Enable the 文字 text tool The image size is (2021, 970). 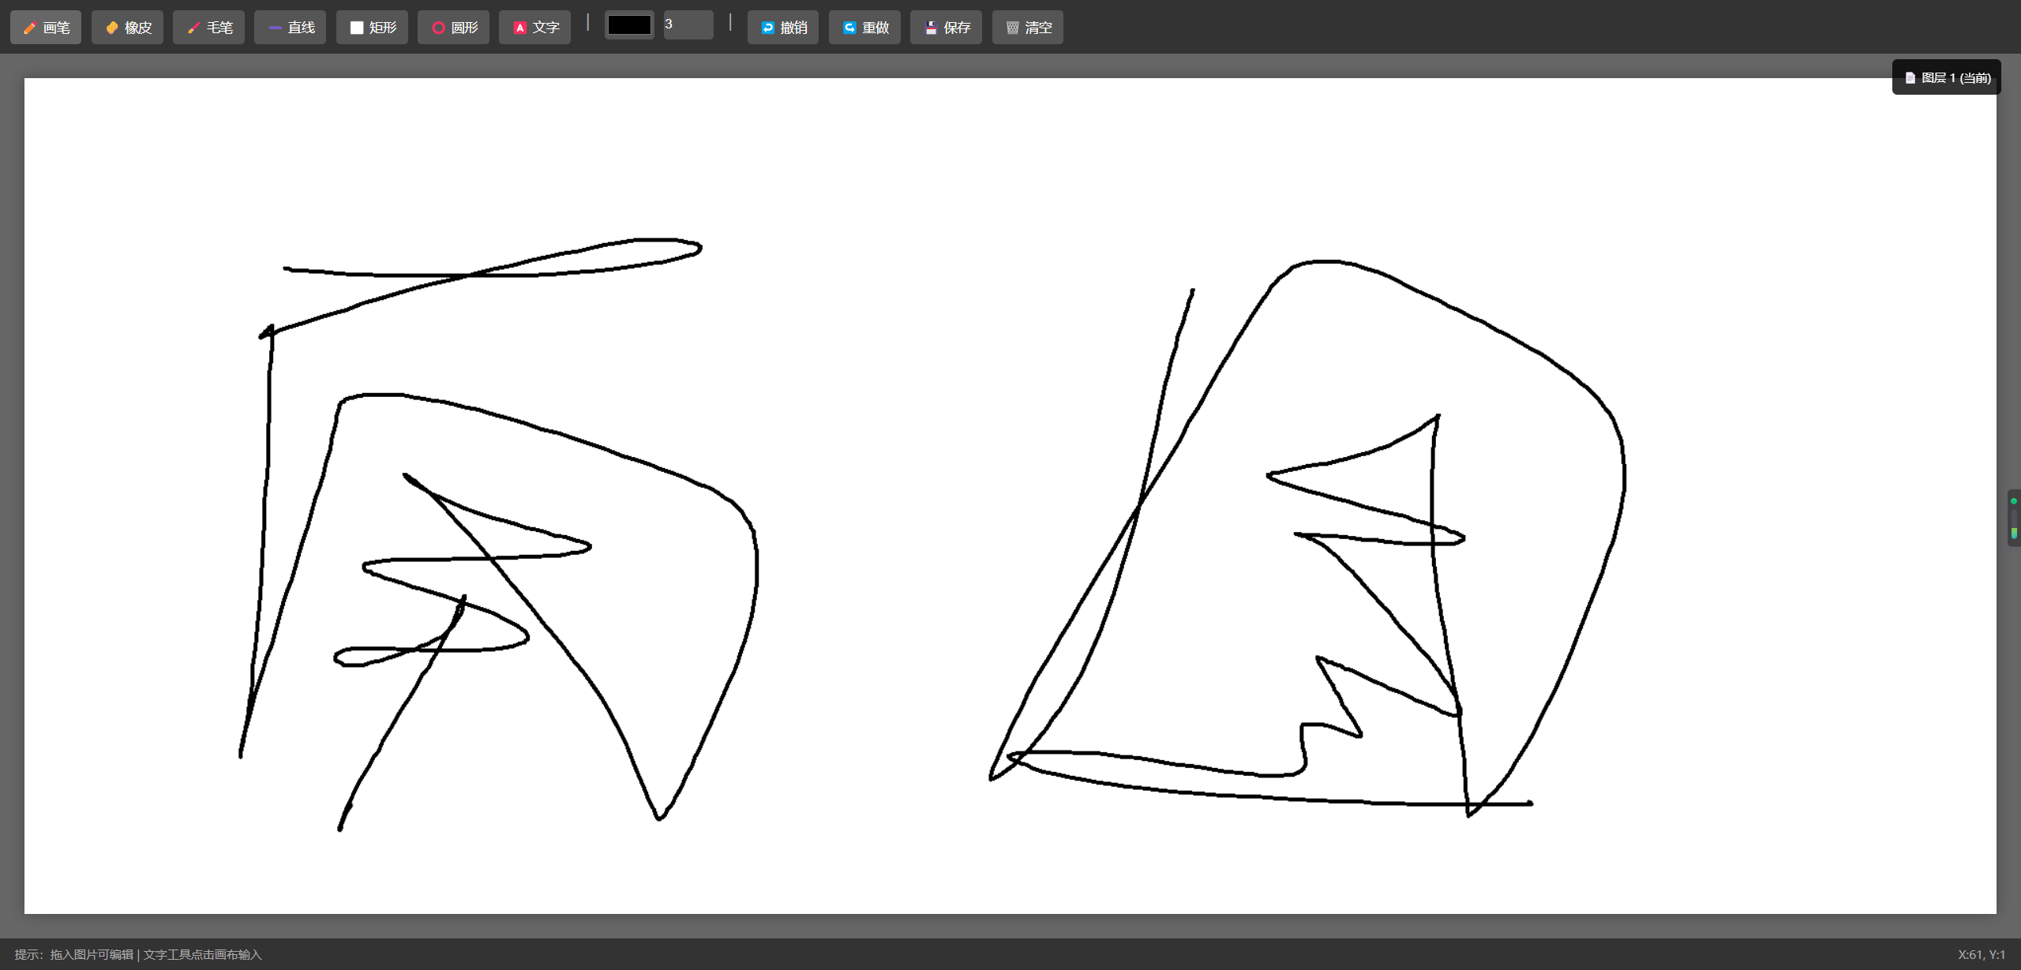point(534,28)
